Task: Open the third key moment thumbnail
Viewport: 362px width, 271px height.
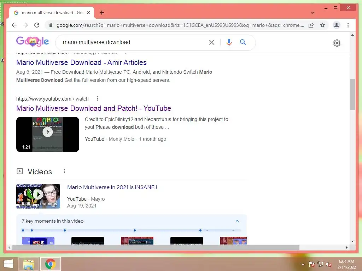Action: pyautogui.click(x=137, y=241)
